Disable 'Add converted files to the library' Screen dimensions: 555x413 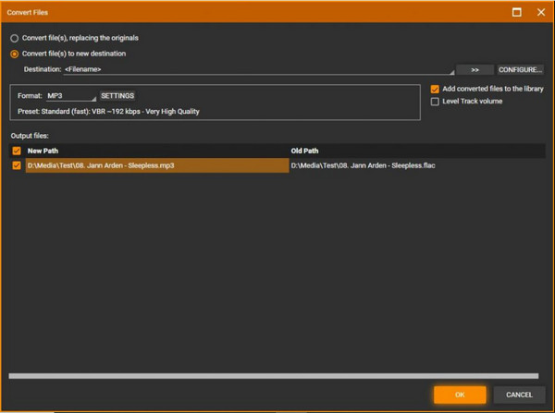pos(436,89)
